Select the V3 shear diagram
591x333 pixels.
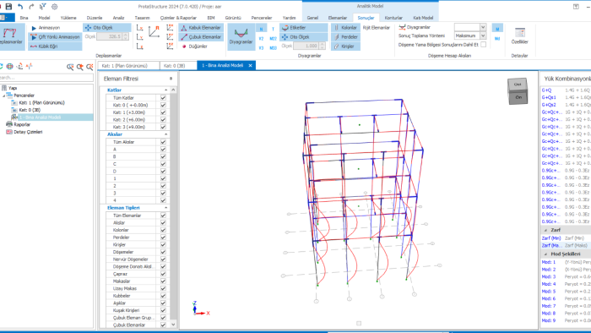261,48
